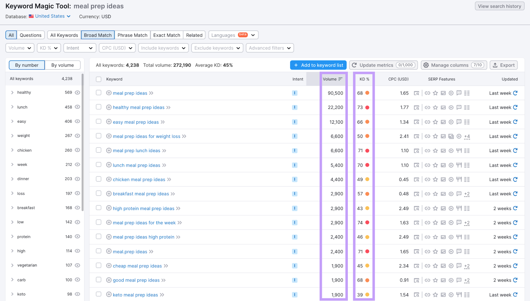Open arrows next to meal prep ideas keyword
Screen dimensions: 530x301
151,93
